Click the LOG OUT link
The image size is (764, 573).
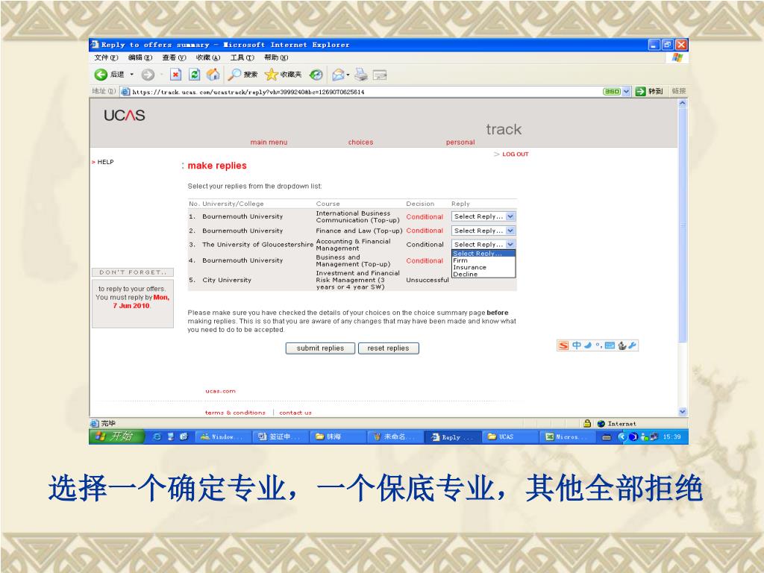[x=515, y=154]
